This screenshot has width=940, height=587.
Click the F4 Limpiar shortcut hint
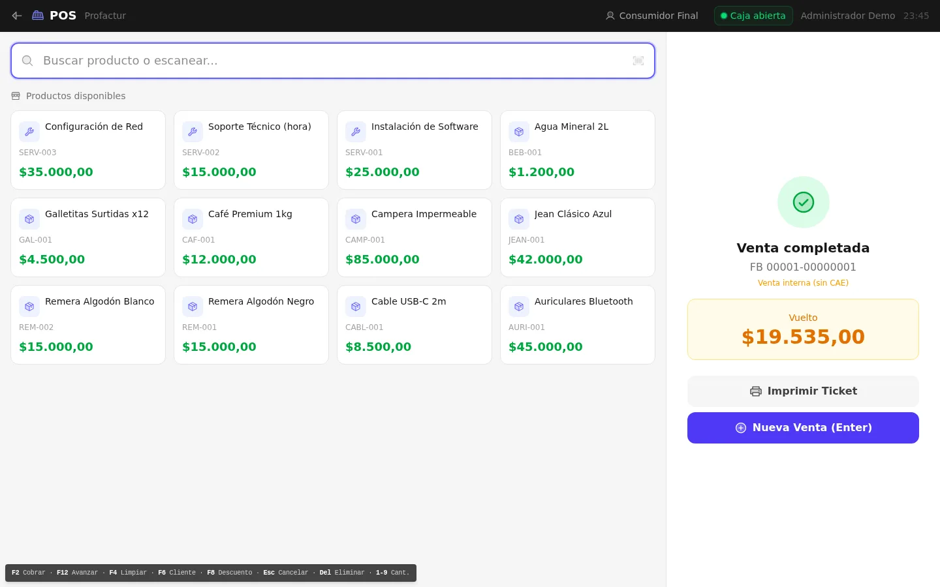point(128,573)
